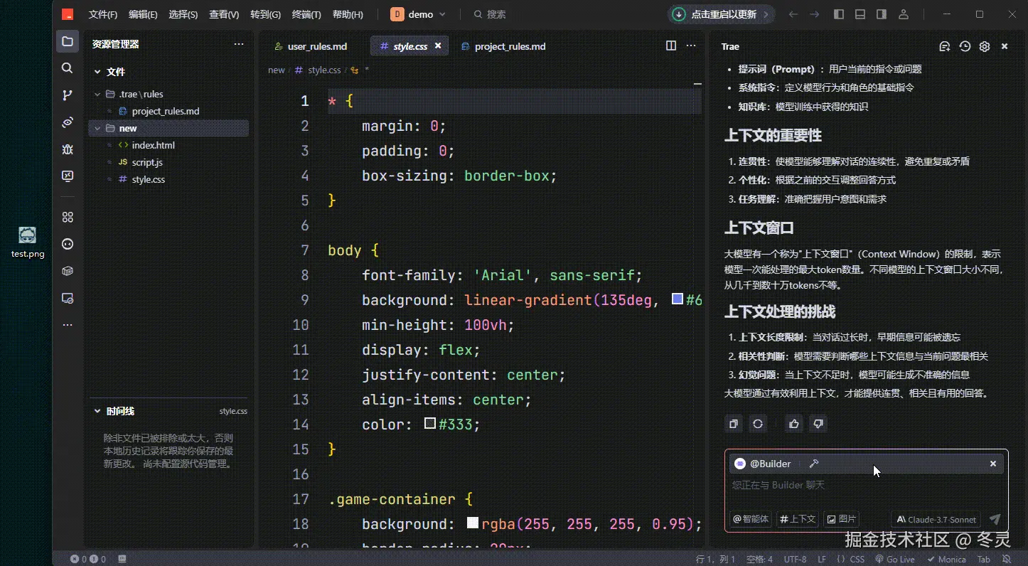The width and height of the screenshot is (1028, 566).
Task: Toggle primary sidebar layout icon
Action: [x=839, y=14]
